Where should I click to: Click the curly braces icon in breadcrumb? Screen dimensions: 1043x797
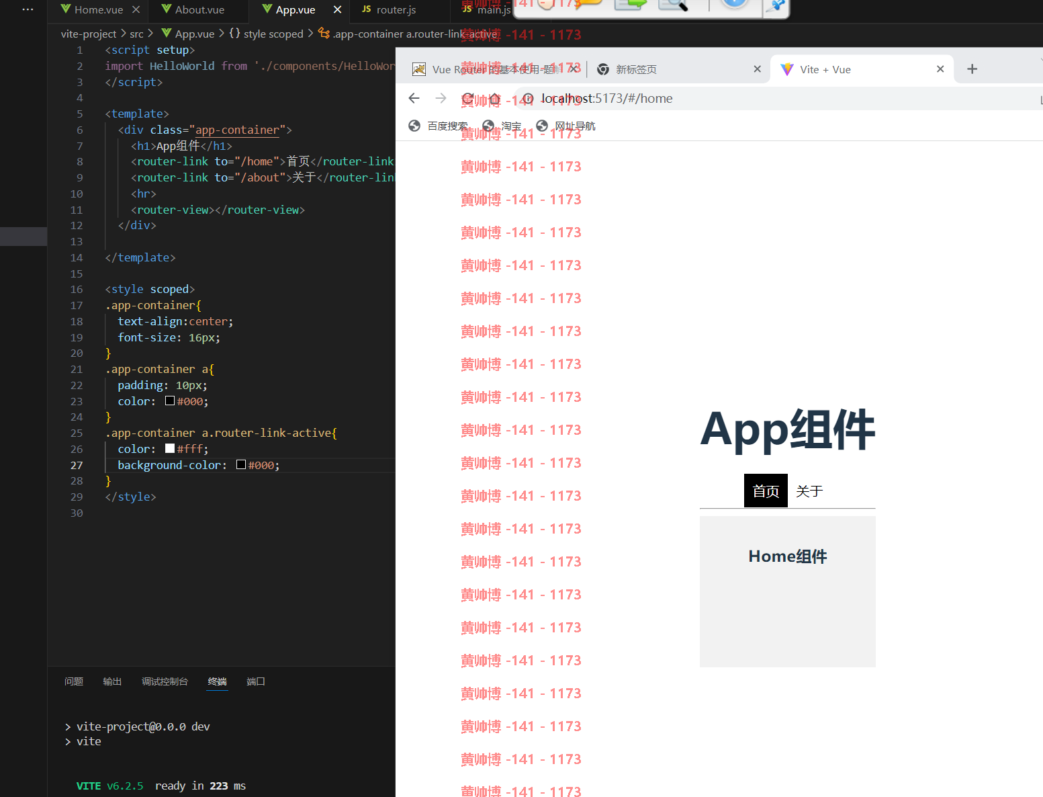pyautogui.click(x=234, y=33)
